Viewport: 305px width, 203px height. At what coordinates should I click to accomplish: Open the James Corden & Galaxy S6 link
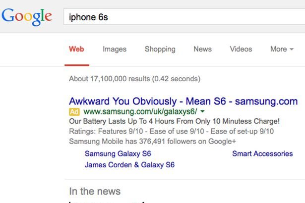[129, 165]
